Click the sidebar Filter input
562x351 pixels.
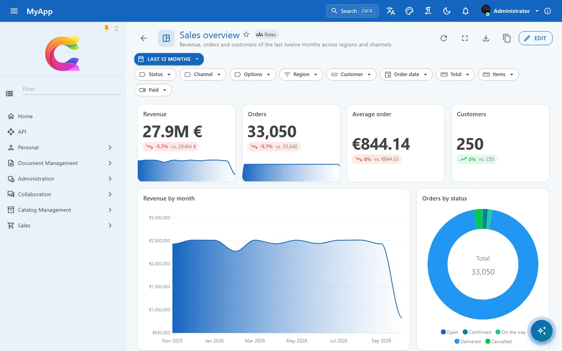71,89
